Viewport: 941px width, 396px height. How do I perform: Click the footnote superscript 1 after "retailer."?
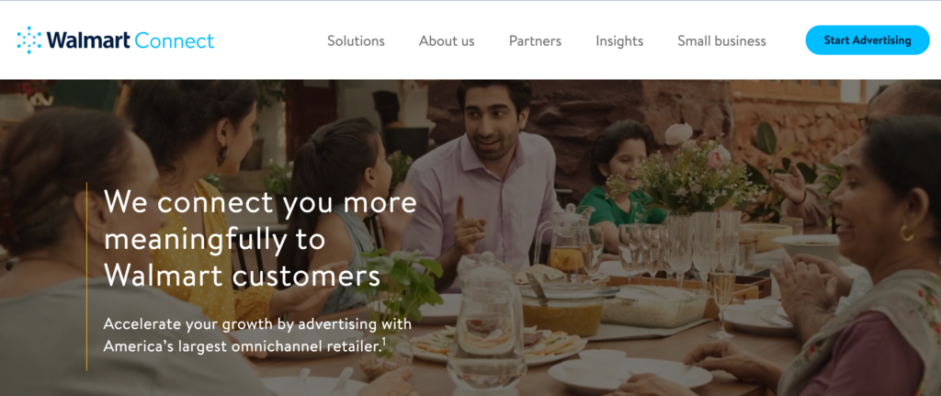[382, 340]
